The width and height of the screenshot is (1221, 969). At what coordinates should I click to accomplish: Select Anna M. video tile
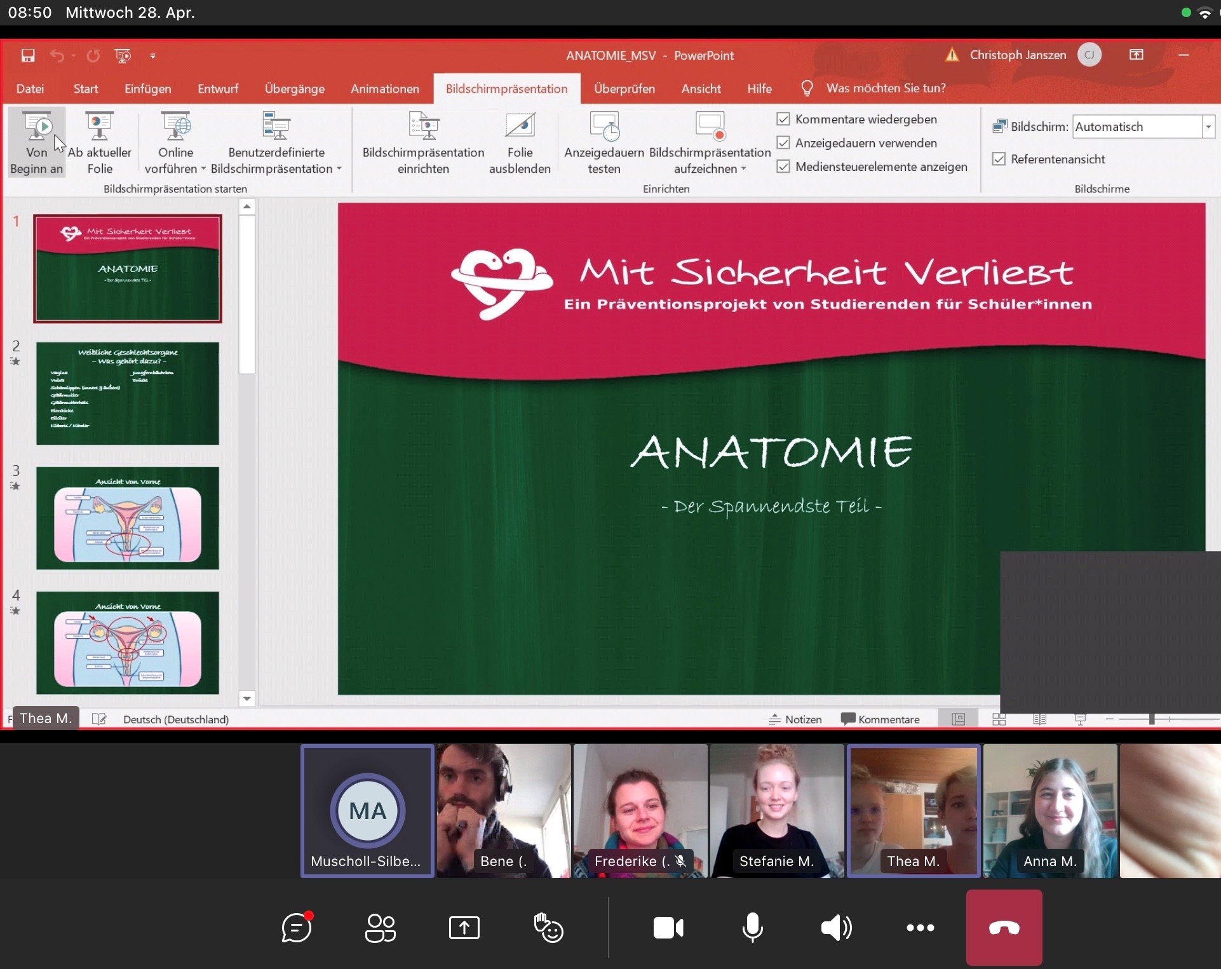pos(1050,811)
